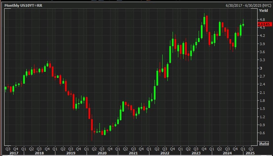Click the 2024 year label
Screen dimensions: 273x156
(x=227, y=153)
